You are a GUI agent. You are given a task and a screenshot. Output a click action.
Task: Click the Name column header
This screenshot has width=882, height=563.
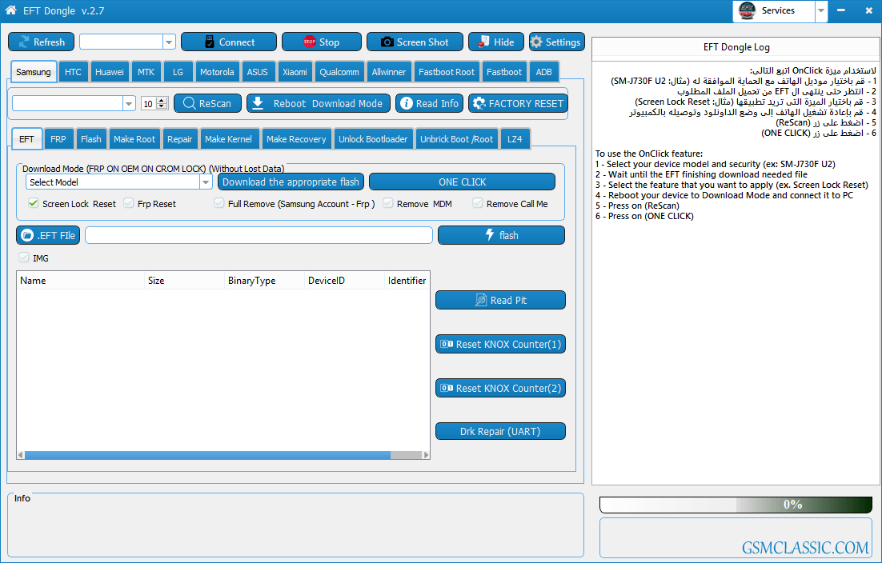tap(81, 281)
